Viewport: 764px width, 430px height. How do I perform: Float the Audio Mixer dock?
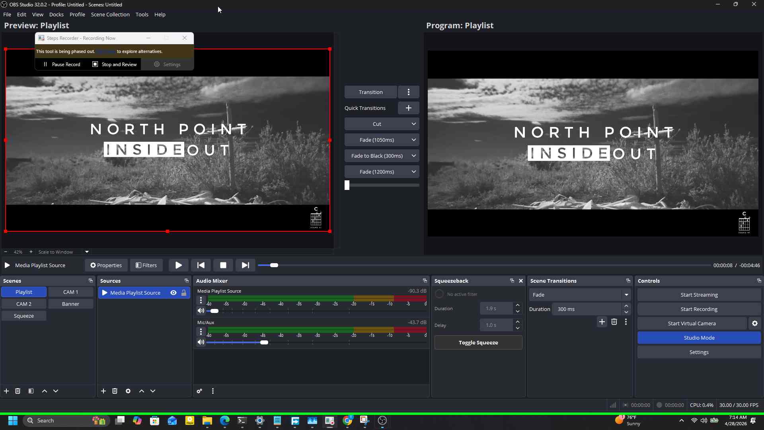[x=425, y=281]
